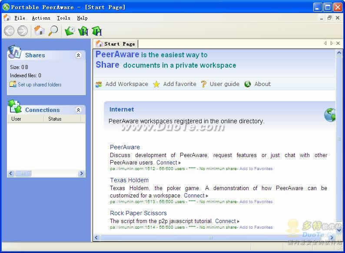Open the Help menu
The image size is (345, 253).
[82, 18]
